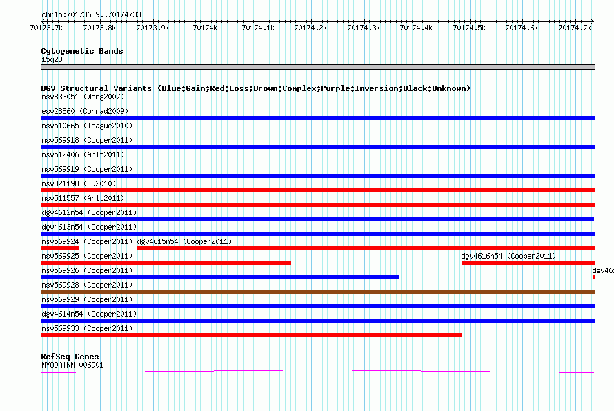614x411 pixels.
Task: Click the dgv4612n54 (Cooper2011) label
Action: coord(89,212)
